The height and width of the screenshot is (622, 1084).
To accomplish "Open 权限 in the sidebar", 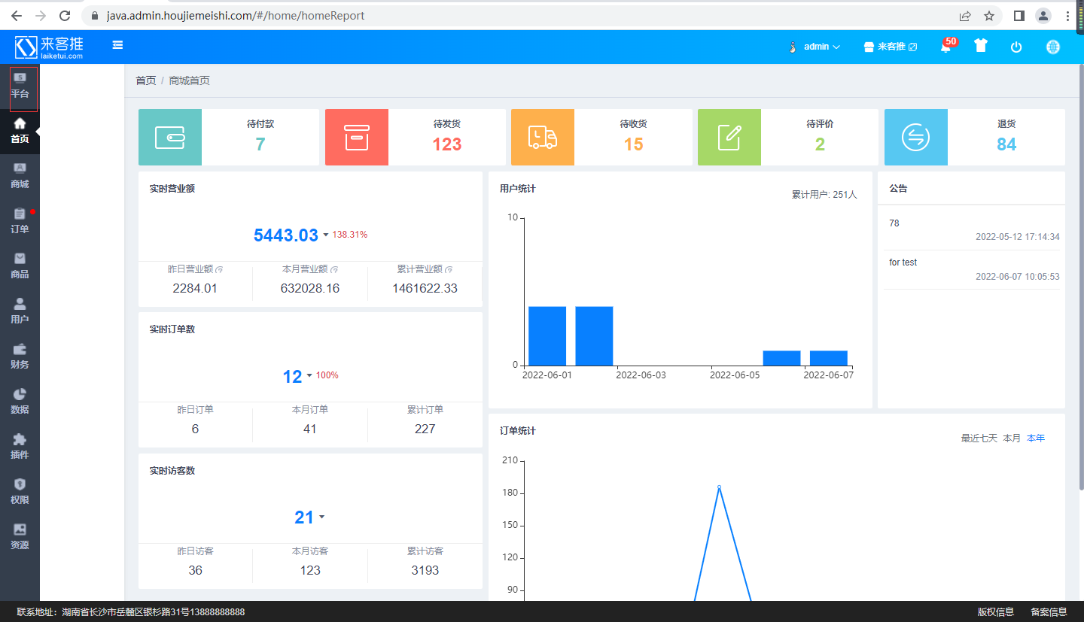I will (x=20, y=492).
